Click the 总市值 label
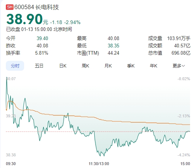Image resolution: width=193 pixels, height=168 pixels. (x=155, y=53)
